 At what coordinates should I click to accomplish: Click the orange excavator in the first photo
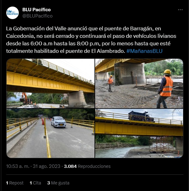[x=26, y=98]
